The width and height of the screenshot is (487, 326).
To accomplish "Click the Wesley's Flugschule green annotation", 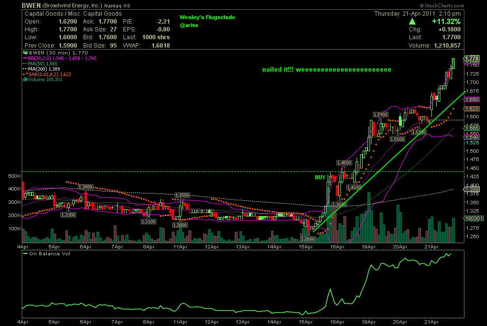I will 207,17.
